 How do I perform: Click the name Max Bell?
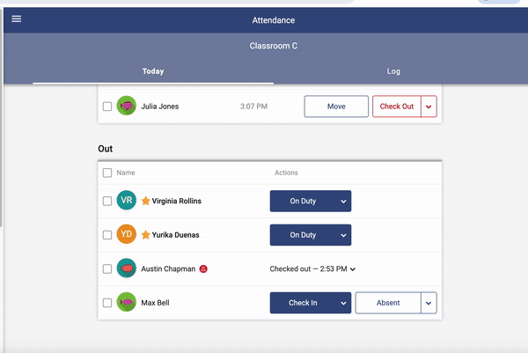(x=155, y=303)
